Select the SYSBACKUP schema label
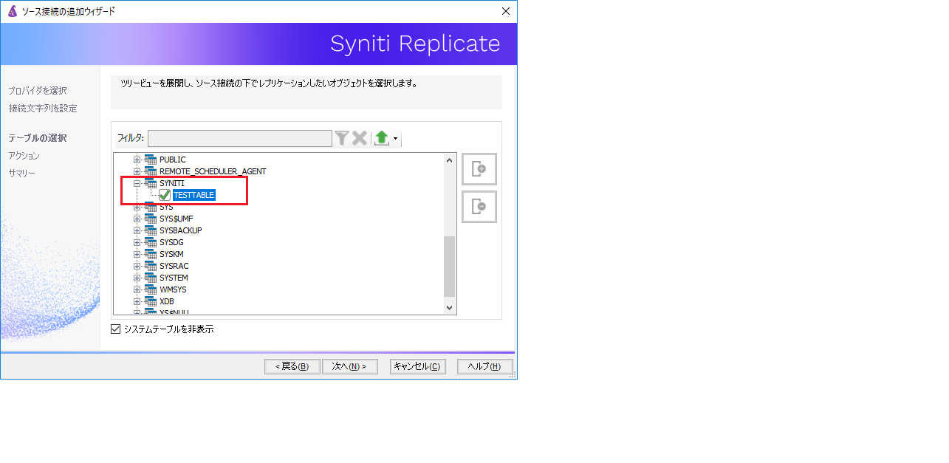The image size is (949, 463). pos(180,230)
